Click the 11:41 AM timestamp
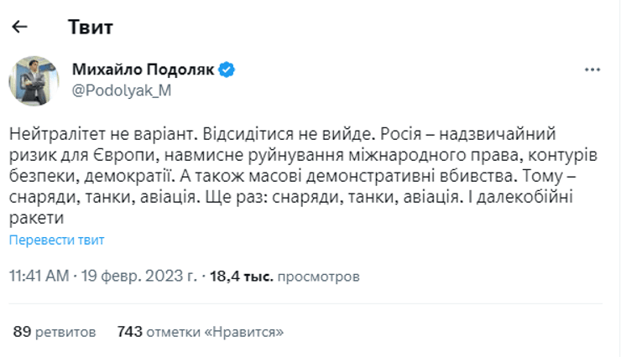The height and width of the screenshot is (357, 621). coord(39,275)
